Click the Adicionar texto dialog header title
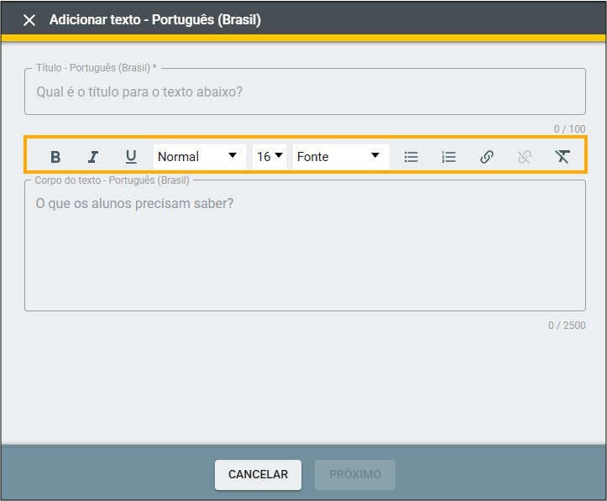Viewport: 607px width, 501px height. point(155,20)
